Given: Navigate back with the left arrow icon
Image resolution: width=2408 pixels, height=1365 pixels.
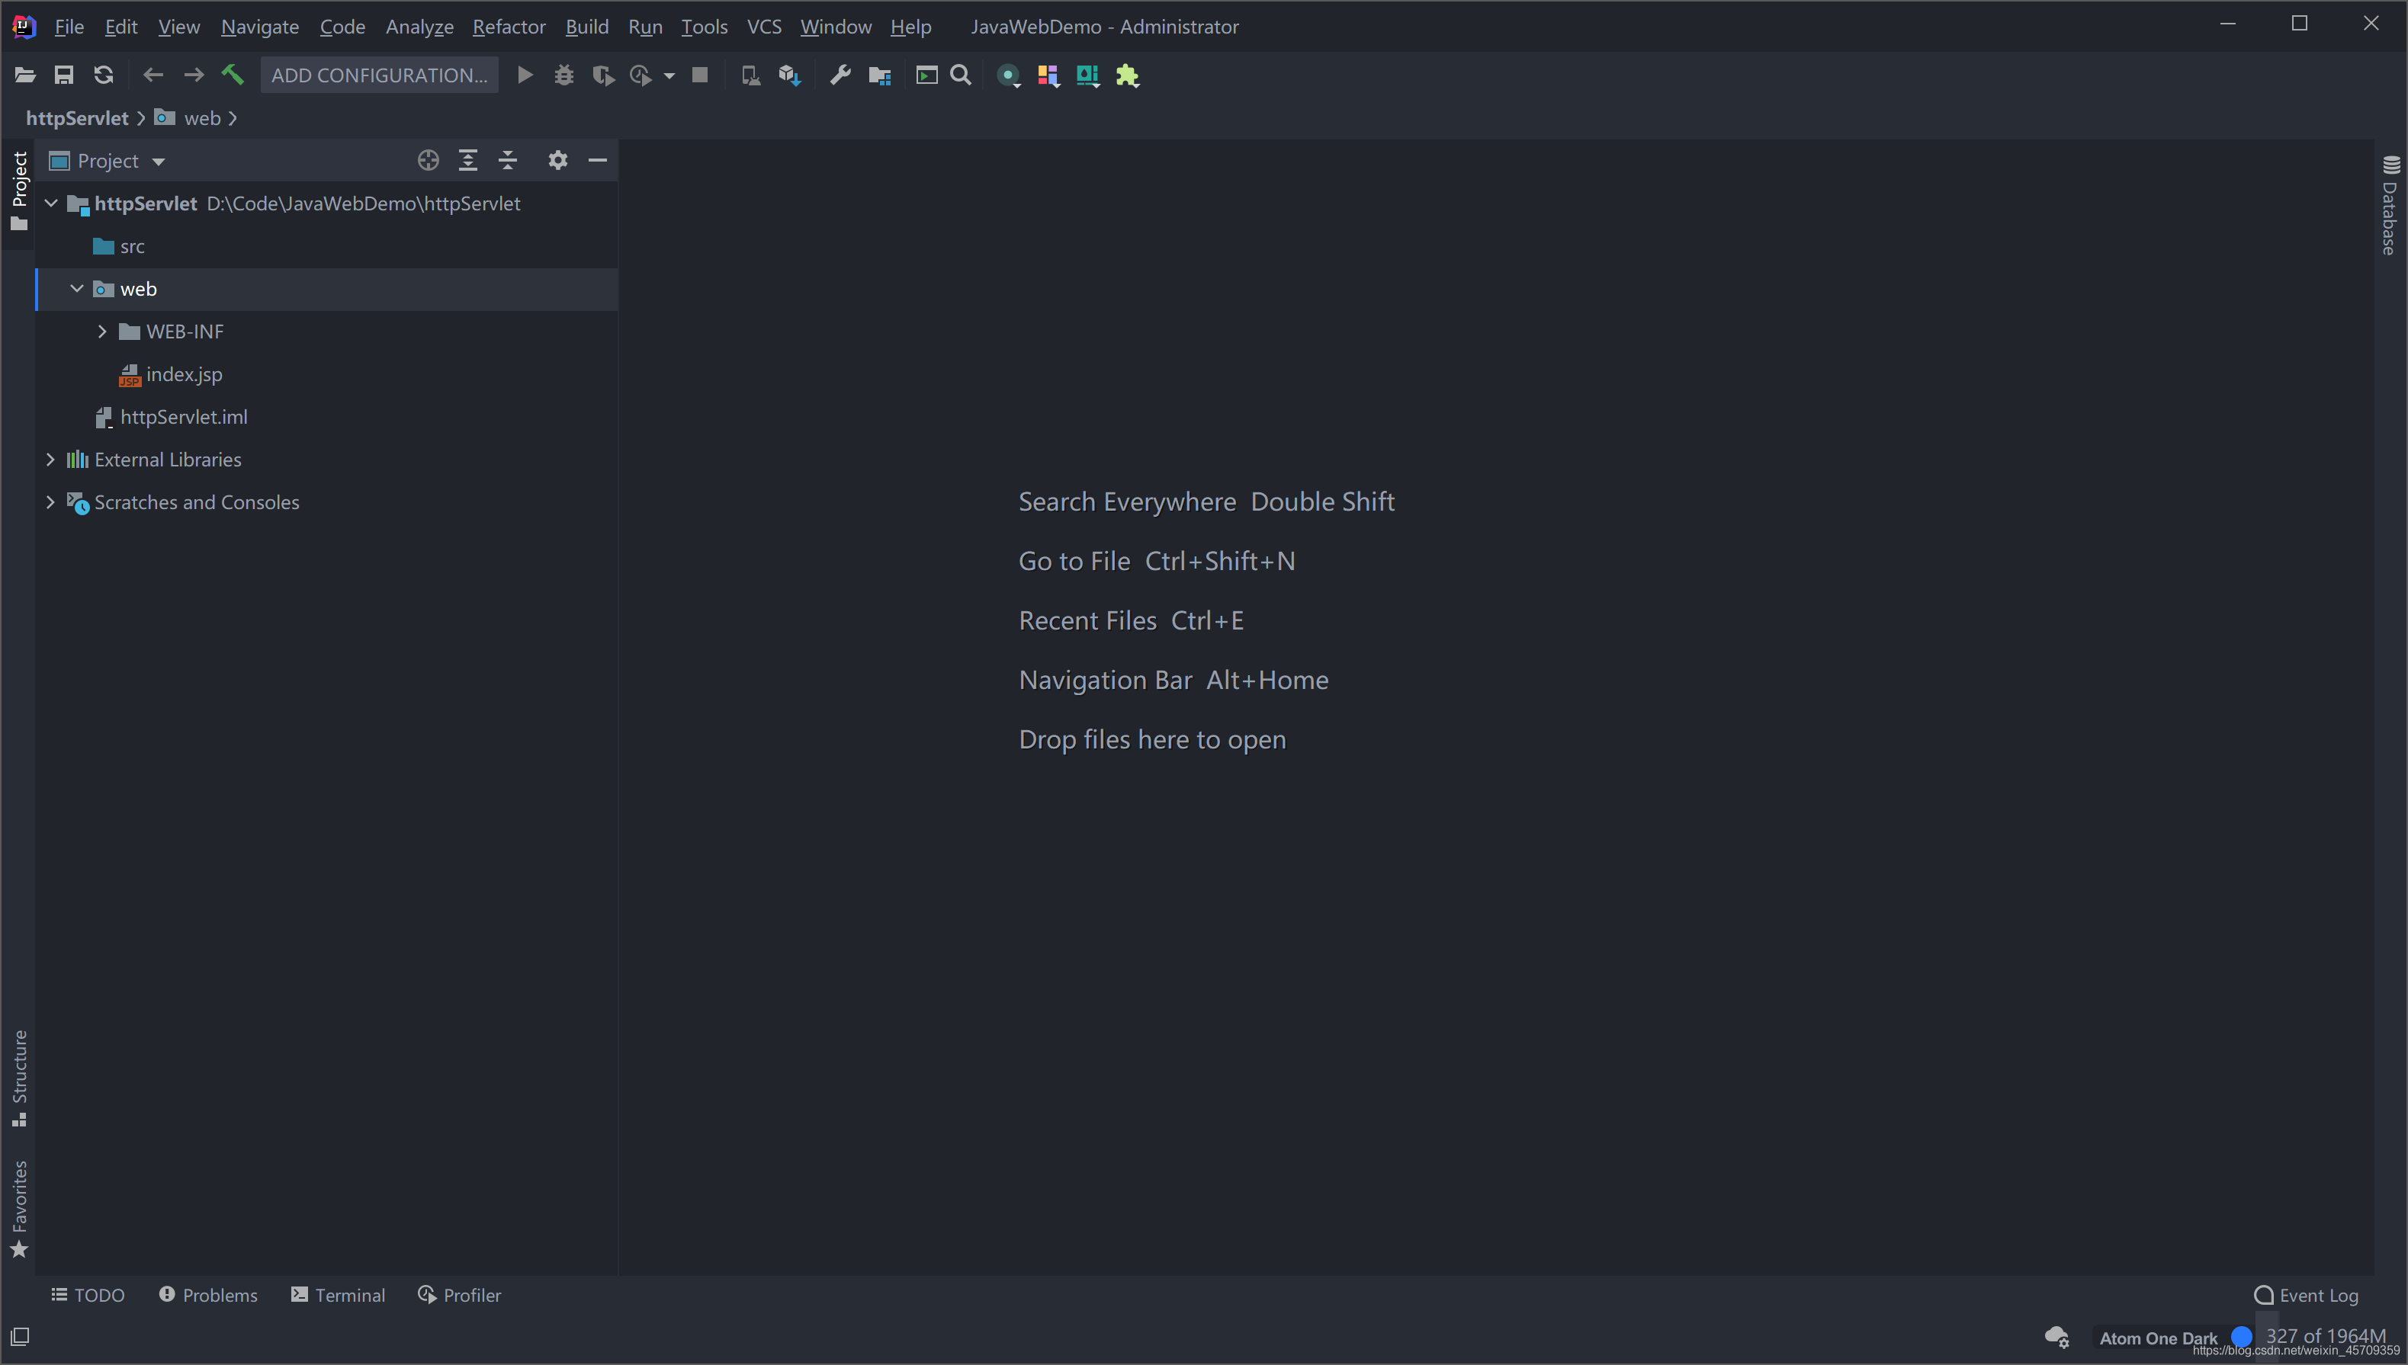Looking at the screenshot, I should (x=153, y=75).
